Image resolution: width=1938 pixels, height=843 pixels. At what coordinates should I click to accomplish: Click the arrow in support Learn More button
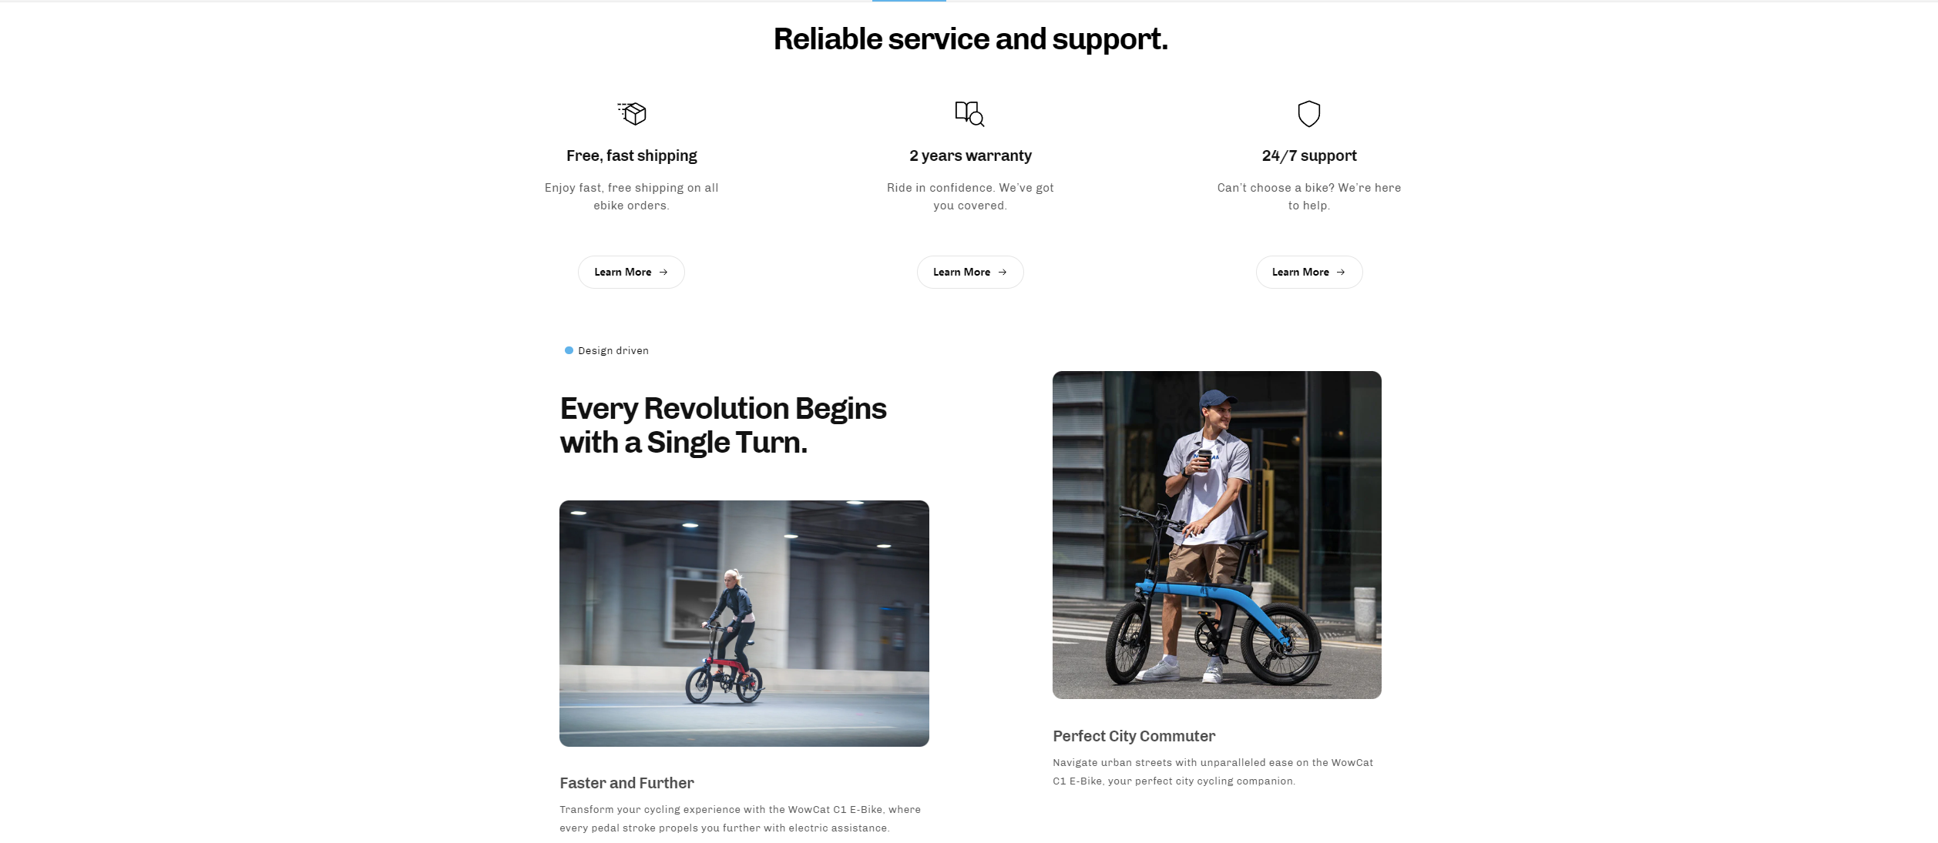(x=1341, y=272)
